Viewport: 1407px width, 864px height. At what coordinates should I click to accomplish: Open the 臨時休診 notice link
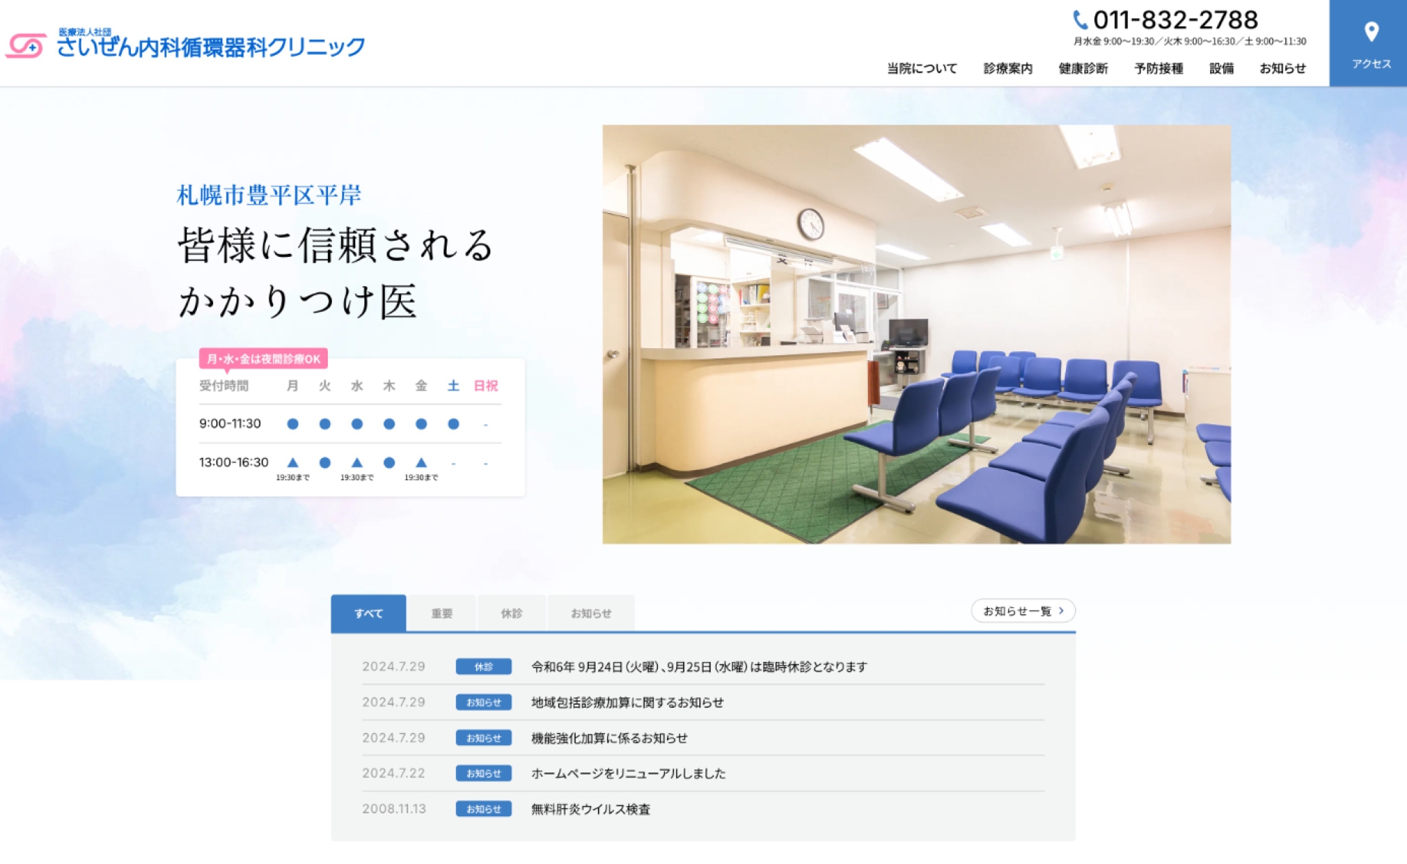[x=699, y=666]
